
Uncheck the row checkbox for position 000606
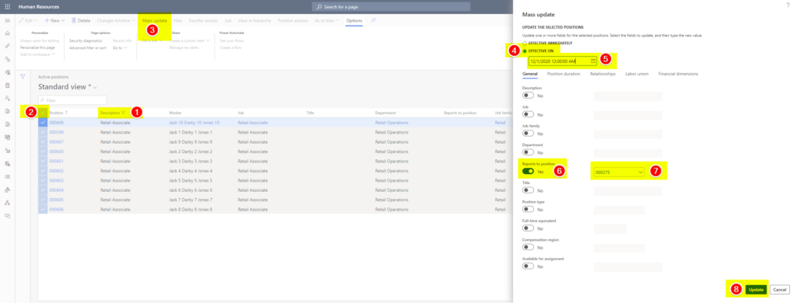coord(44,209)
